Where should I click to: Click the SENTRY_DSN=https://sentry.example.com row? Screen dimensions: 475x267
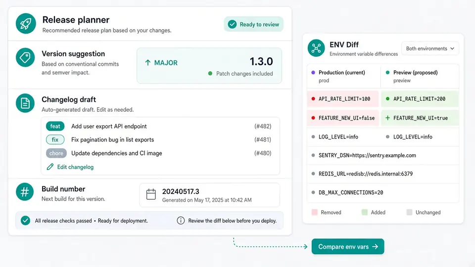point(383,155)
